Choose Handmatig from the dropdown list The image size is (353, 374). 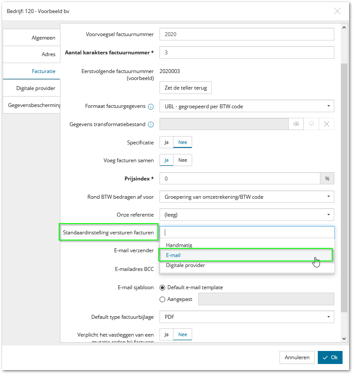click(247, 245)
